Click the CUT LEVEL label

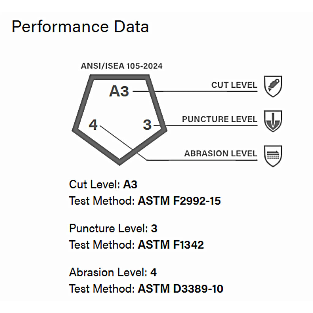pos(234,85)
